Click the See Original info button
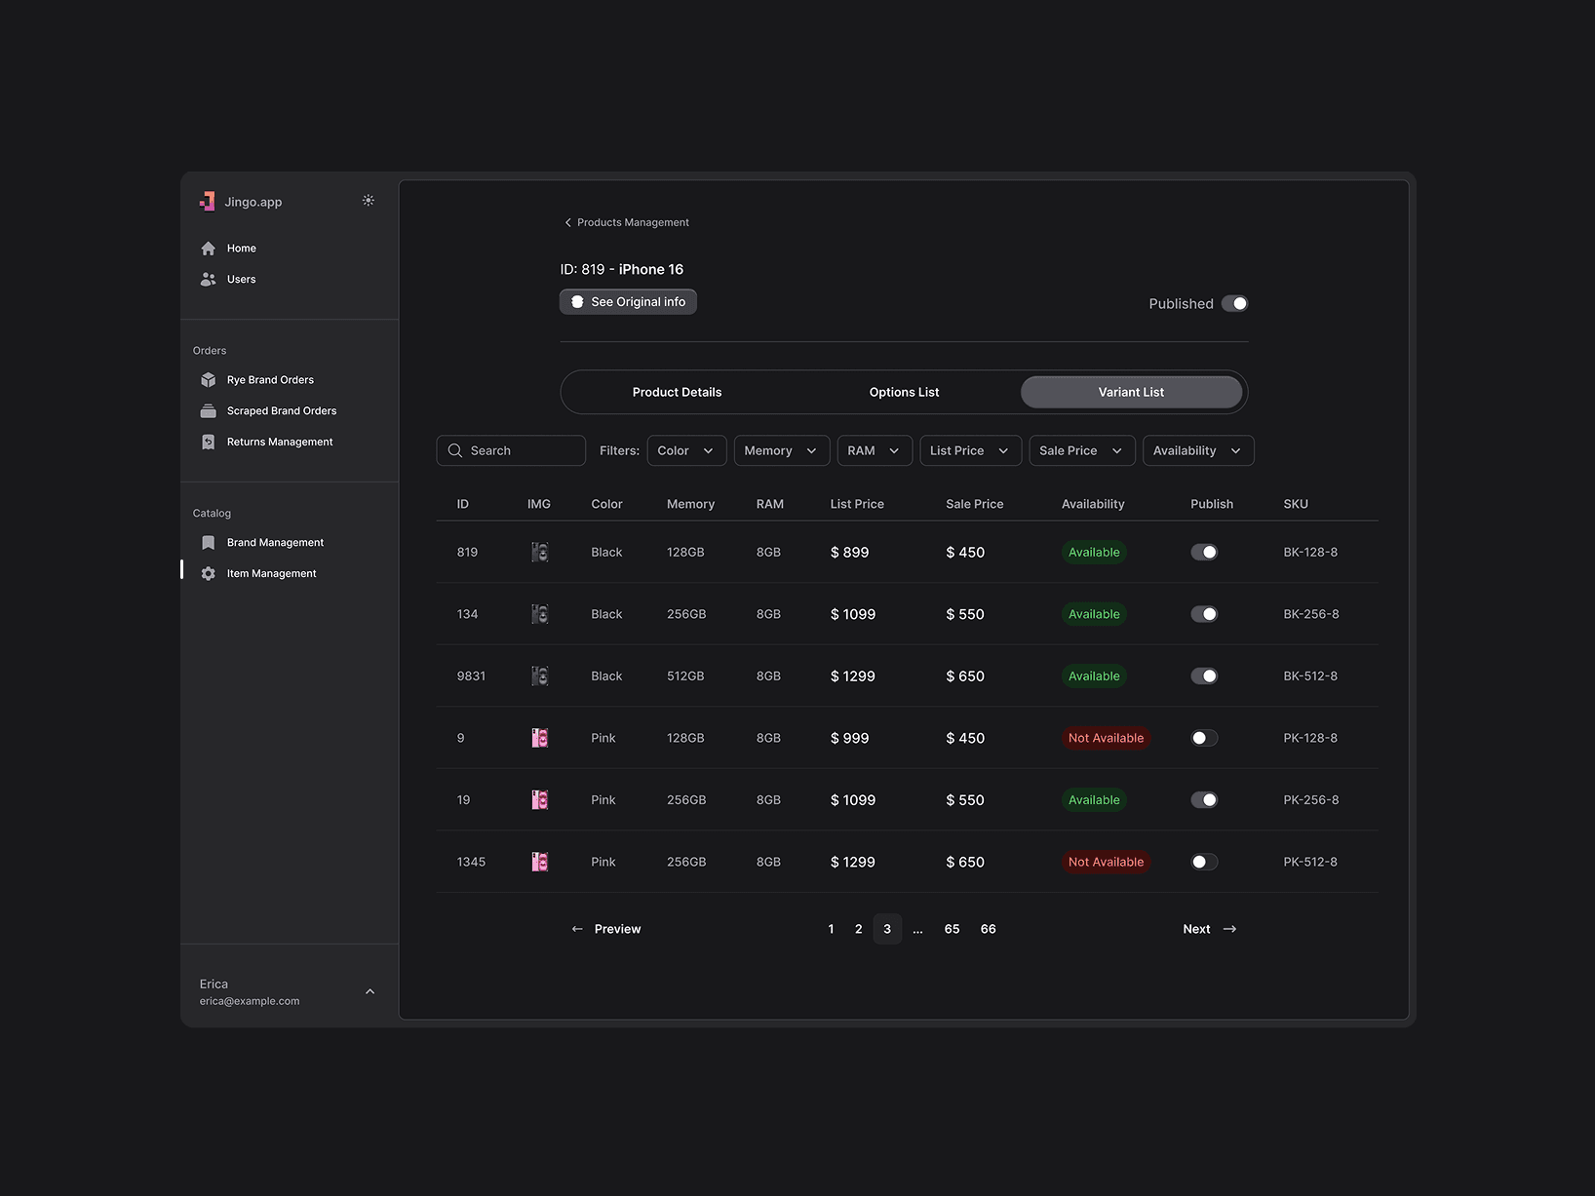The width and height of the screenshot is (1595, 1196). [x=628, y=302]
